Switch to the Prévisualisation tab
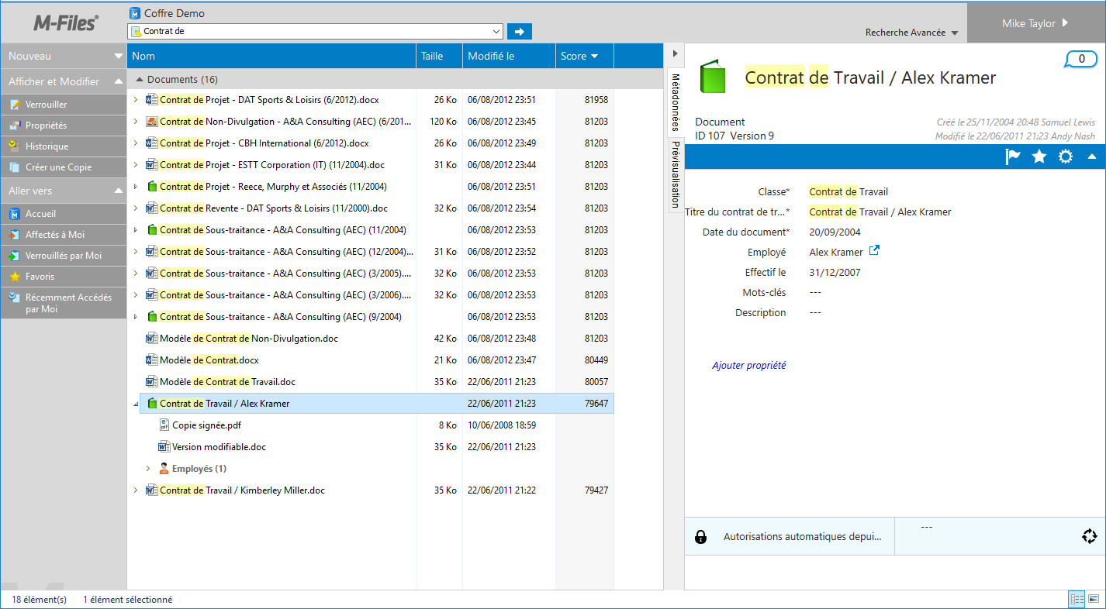Screen dimensions: 1106x609 pos(675,174)
